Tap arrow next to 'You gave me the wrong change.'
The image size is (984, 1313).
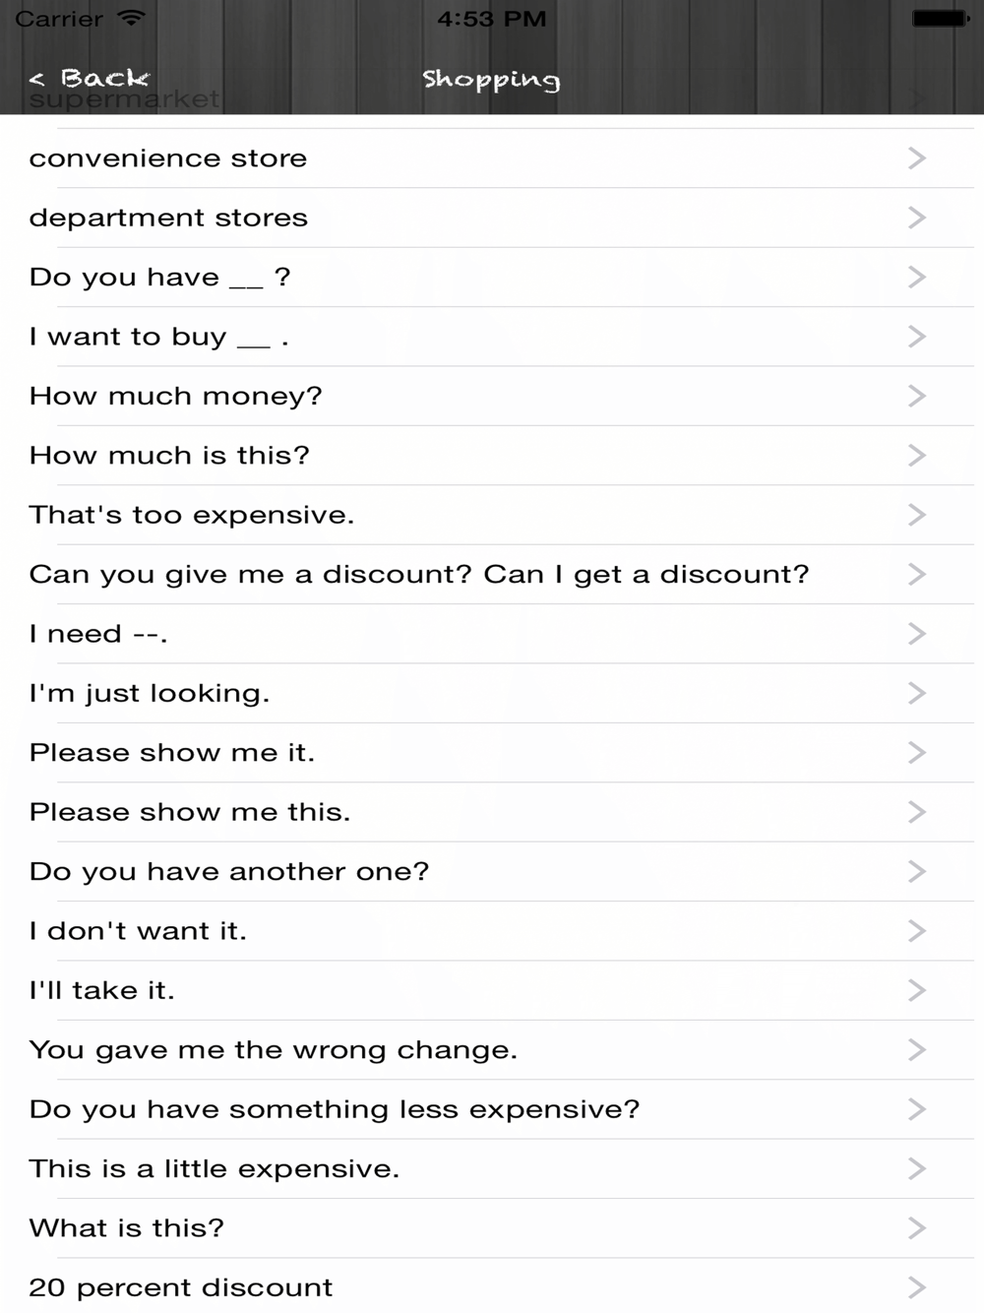point(917,1049)
